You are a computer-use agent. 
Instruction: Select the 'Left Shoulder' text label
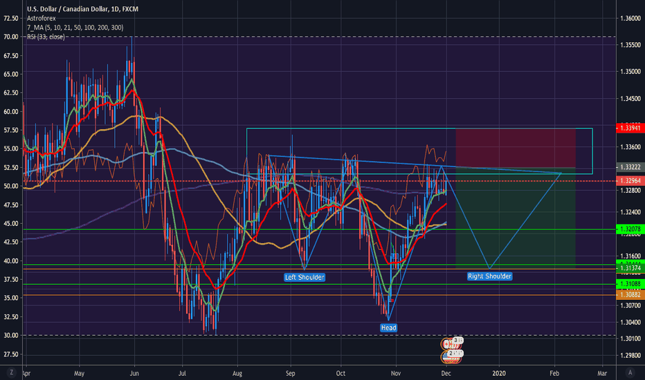[x=305, y=277]
